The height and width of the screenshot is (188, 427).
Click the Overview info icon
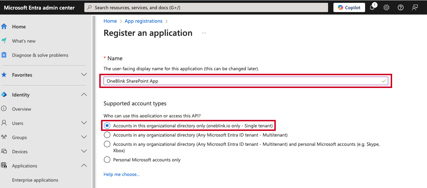pyautogui.click(x=4, y=109)
